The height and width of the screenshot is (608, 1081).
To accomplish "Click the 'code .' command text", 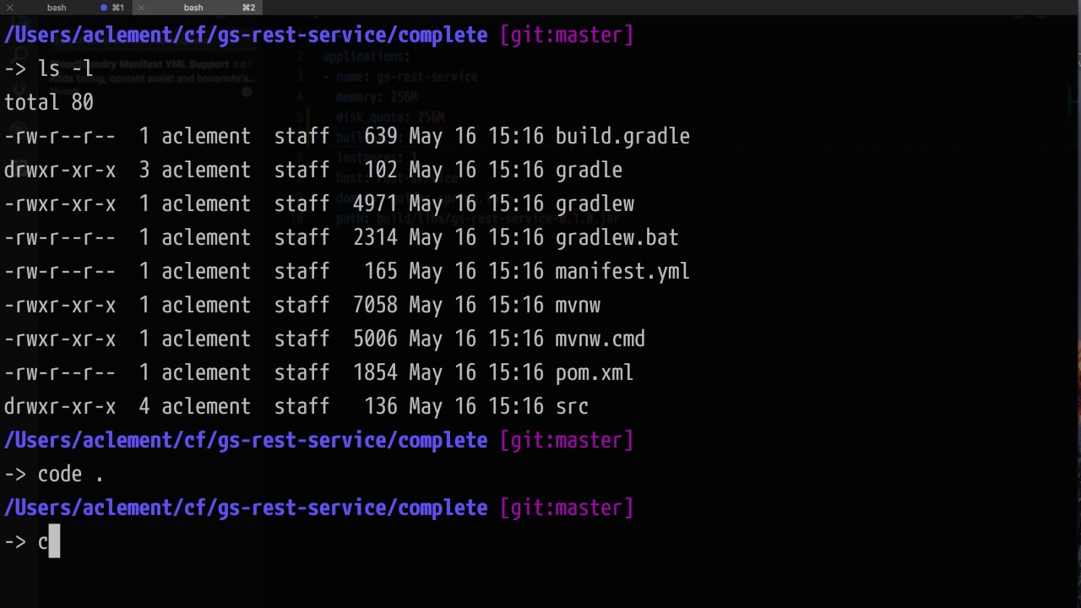I will coord(71,475).
